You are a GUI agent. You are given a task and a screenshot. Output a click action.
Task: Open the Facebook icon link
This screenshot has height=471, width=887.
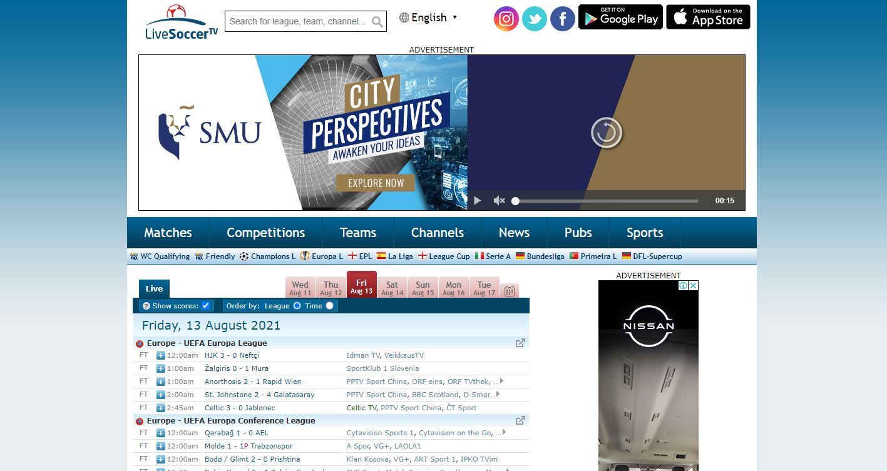pyautogui.click(x=562, y=19)
